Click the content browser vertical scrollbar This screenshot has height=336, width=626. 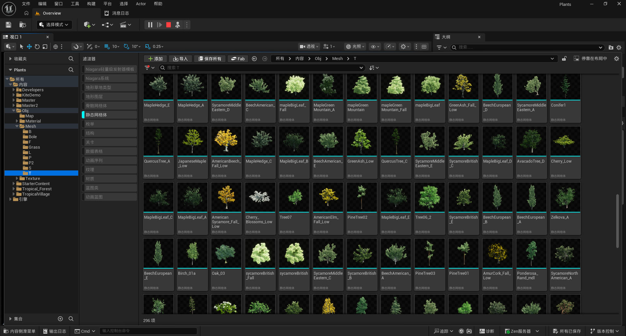(x=617, y=221)
